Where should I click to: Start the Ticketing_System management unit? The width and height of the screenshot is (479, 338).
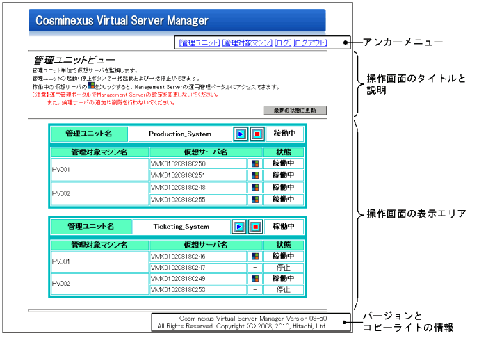tap(239, 227)
